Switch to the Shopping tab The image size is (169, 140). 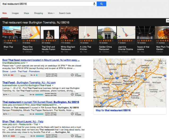pyautogui.click(x=38, y=13)
